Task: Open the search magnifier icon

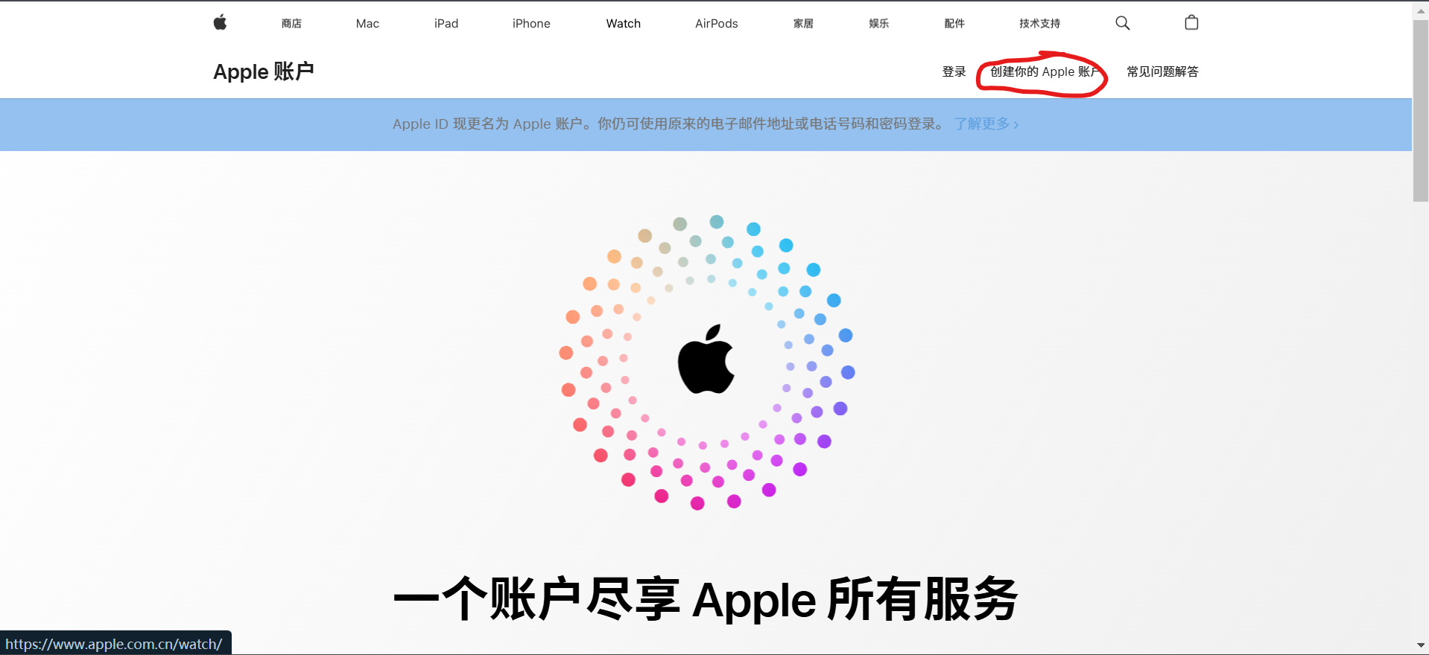Action: [x=1122, y=23]
